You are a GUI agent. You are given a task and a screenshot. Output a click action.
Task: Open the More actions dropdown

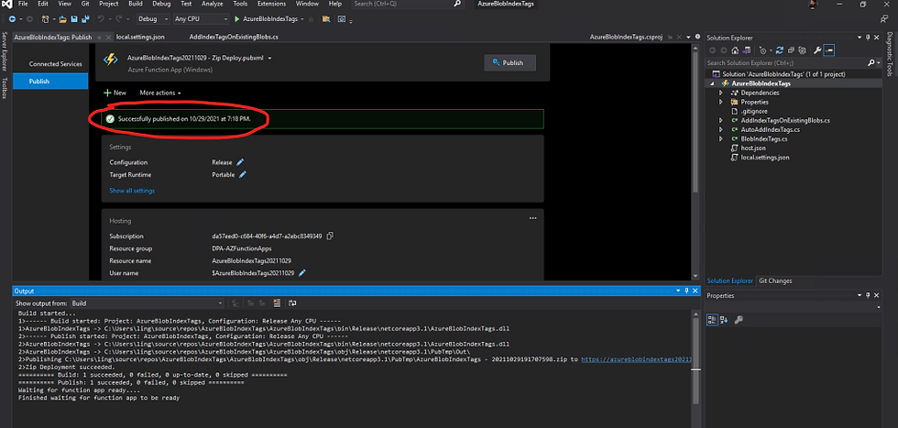pyautogui.click(x=159, y=93)
